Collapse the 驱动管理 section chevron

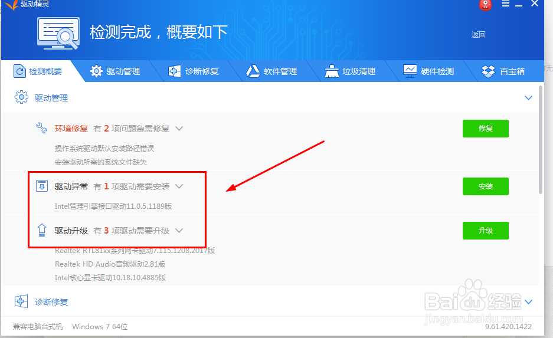coord(528,98)
